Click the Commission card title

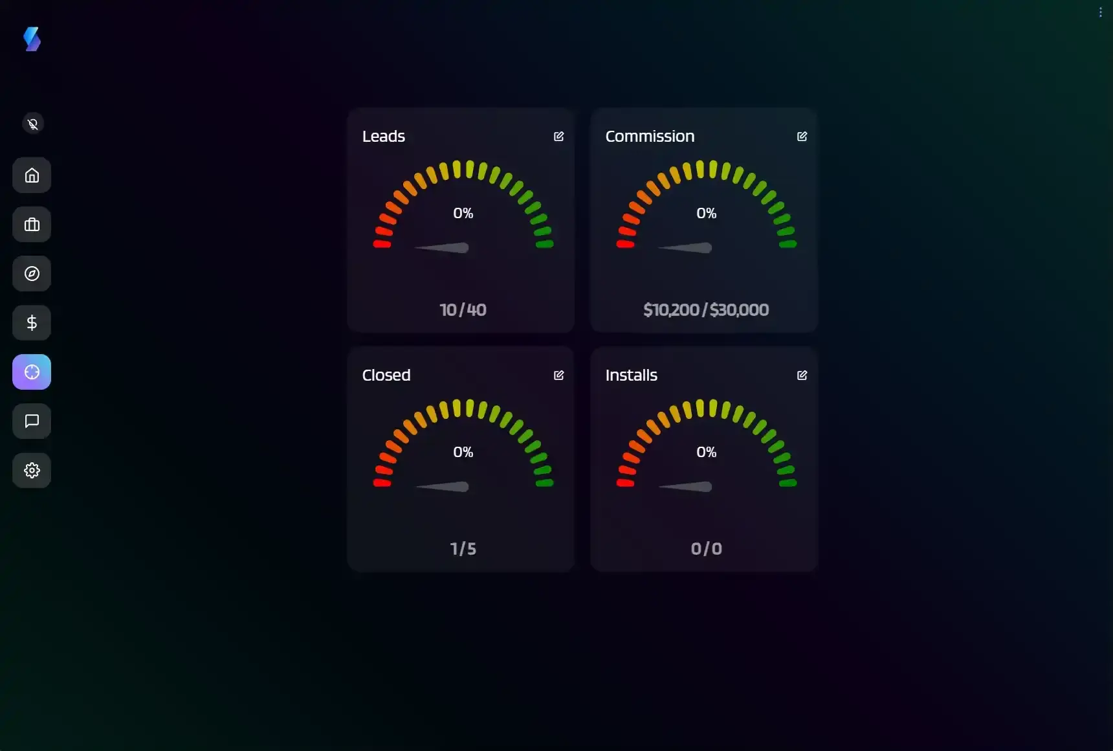click(x=650, y=137)
